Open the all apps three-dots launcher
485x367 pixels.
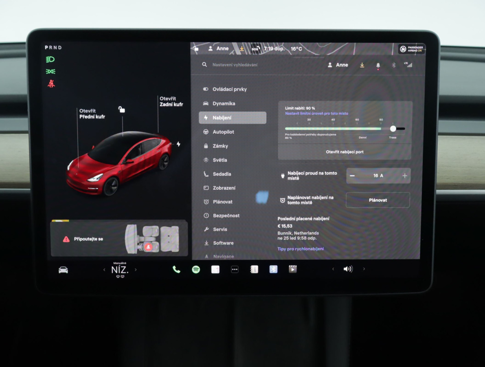(x=235, y=270)
